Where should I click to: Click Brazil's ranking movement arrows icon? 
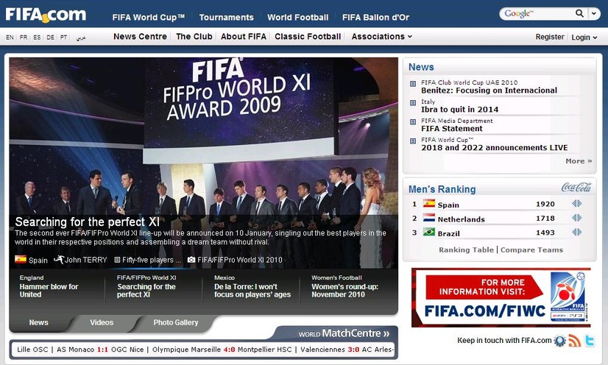coord(576,232)
